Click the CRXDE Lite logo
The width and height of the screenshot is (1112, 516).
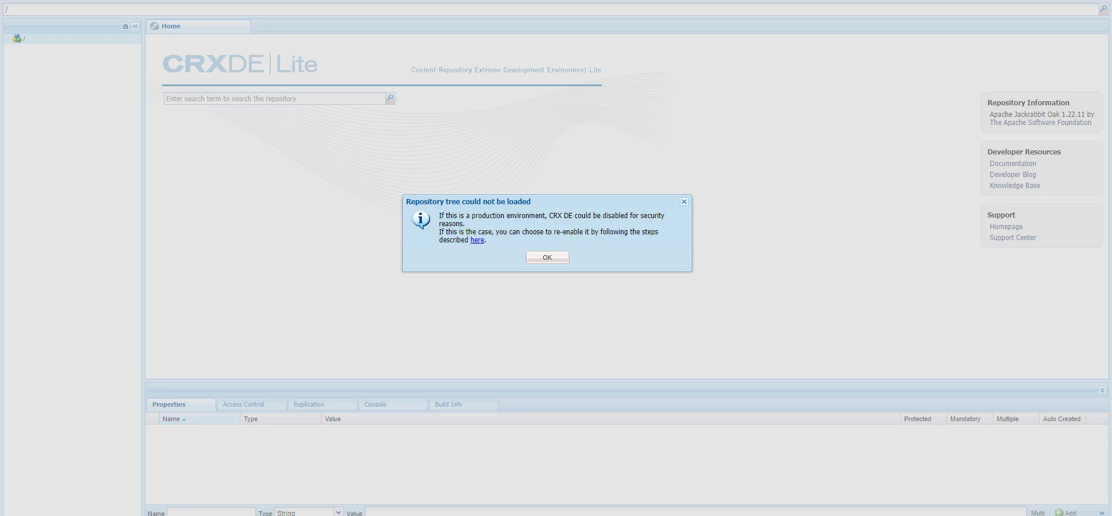[240, 64]
